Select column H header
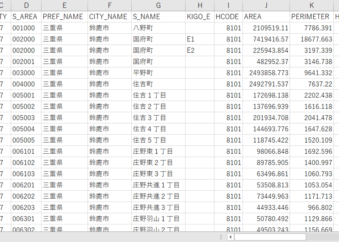 (x=200, y=5)
